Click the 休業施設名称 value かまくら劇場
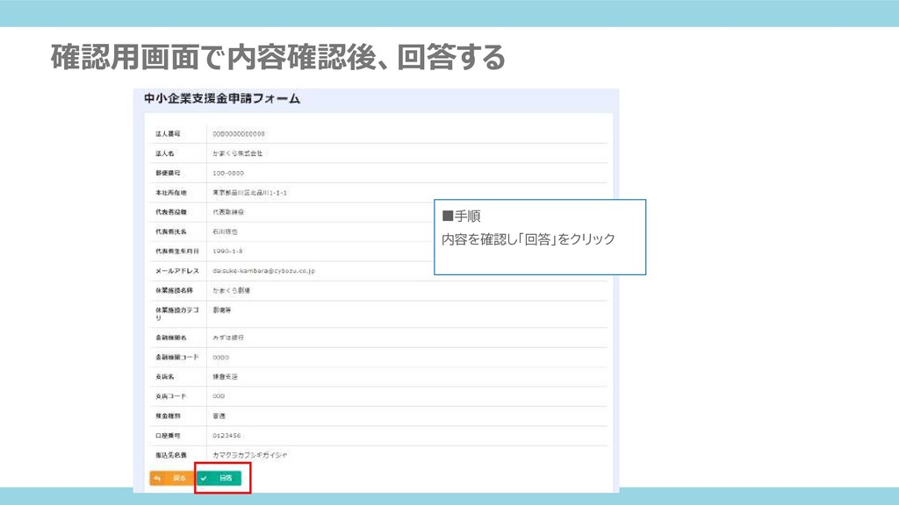 point(231,291)
